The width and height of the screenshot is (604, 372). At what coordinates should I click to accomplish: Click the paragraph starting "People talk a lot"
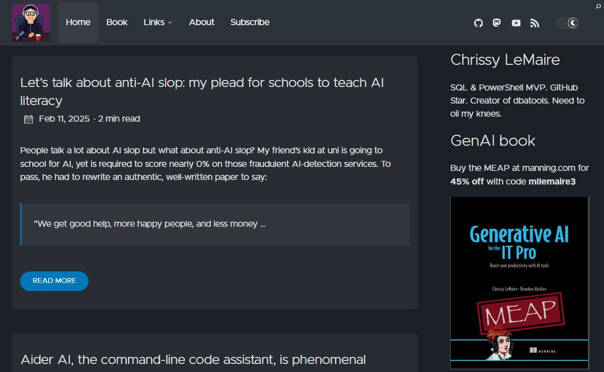coord(205,164)
